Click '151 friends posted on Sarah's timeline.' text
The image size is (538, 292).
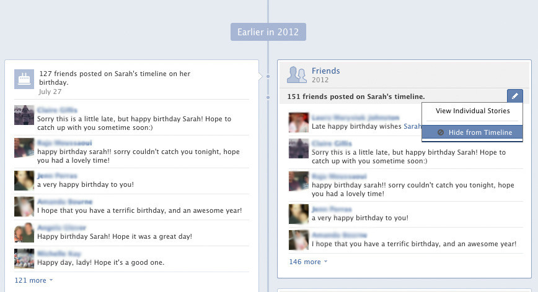[x=356, y=97]
